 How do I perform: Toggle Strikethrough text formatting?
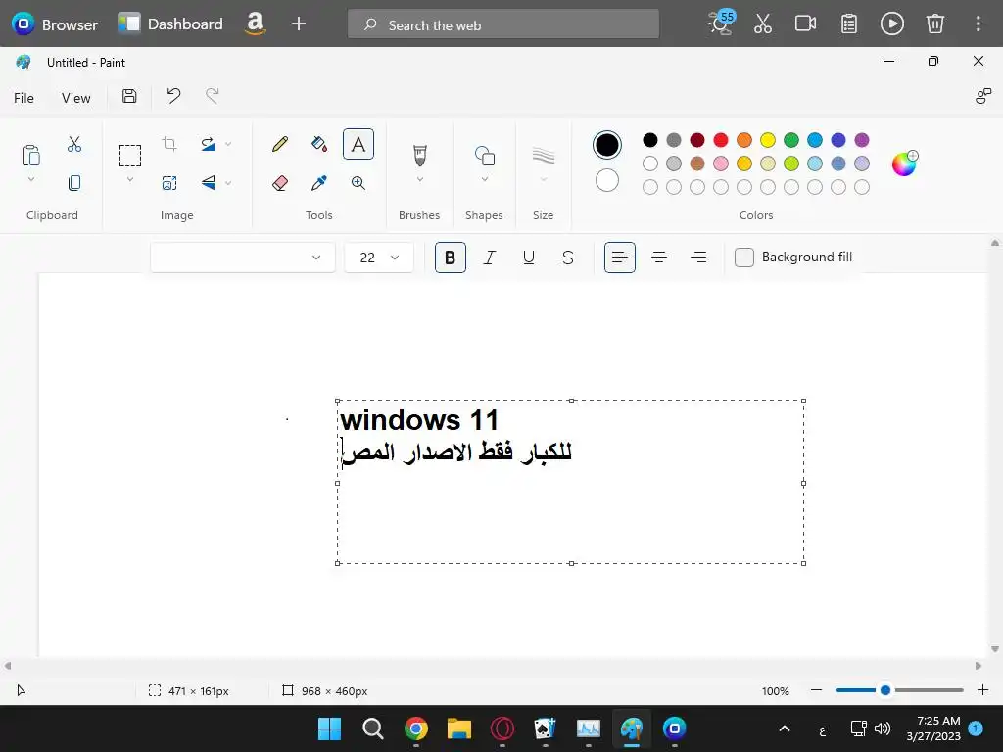point(568,258)
